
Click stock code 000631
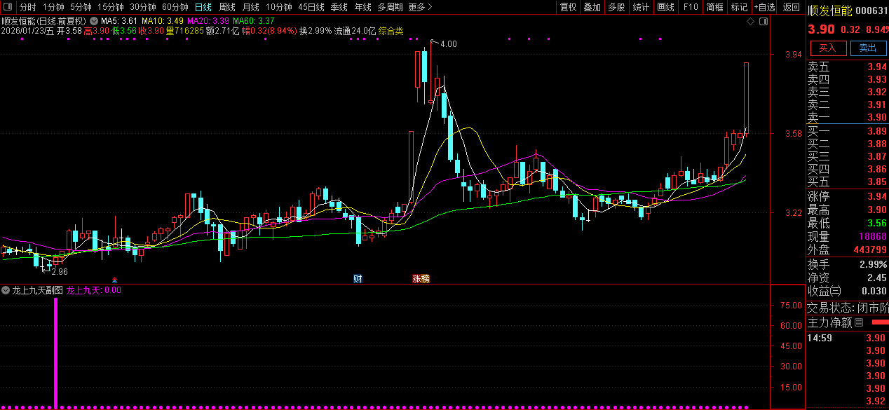(x=872, y=10)
